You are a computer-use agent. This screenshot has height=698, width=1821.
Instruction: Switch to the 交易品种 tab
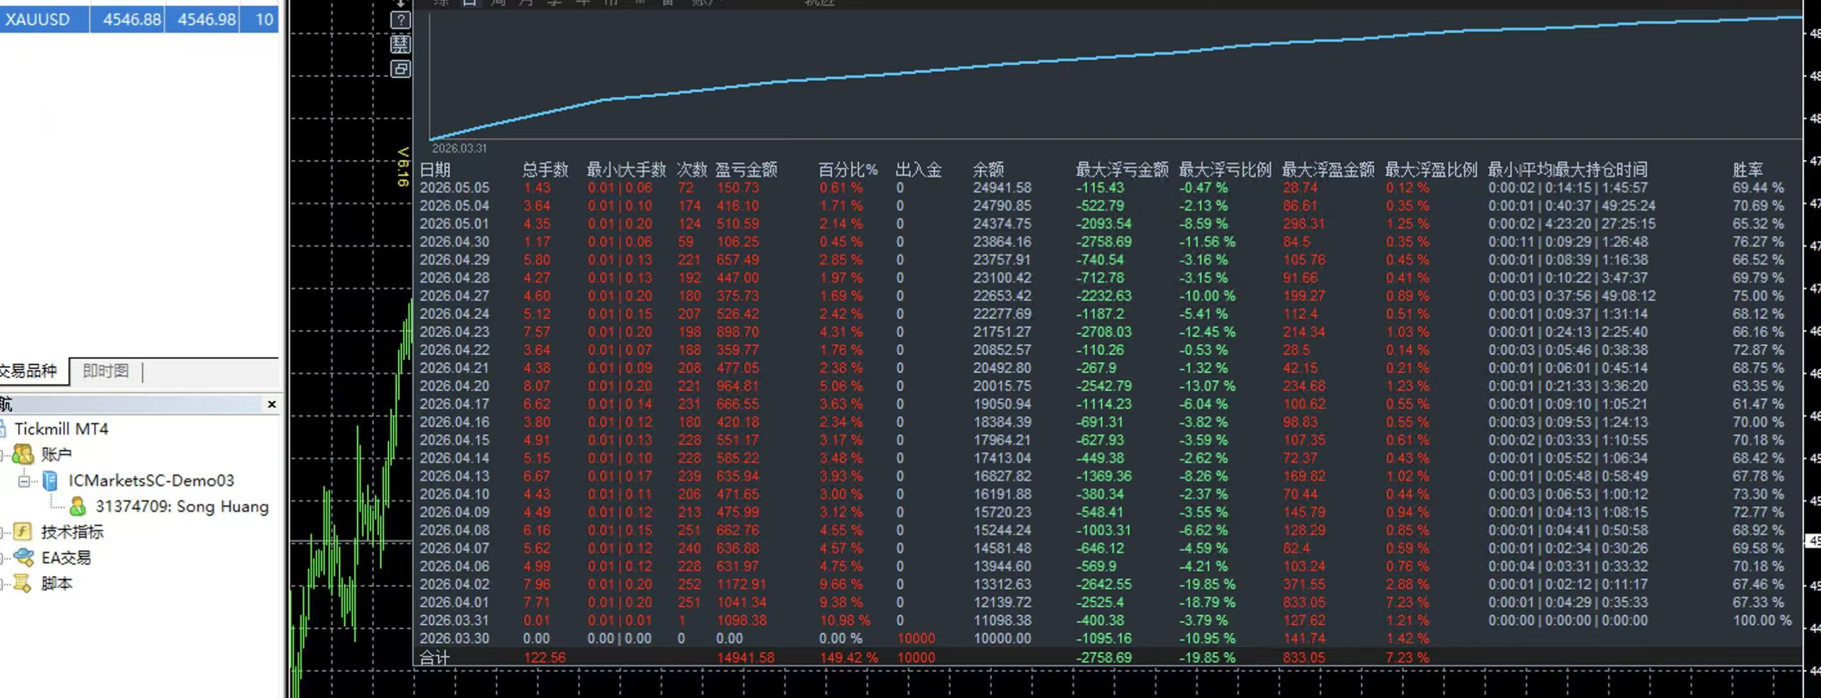click(28, 371)
